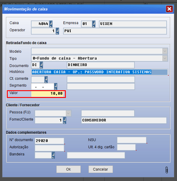Open the F4 lookup beside Caixa field

pos(51,24)
